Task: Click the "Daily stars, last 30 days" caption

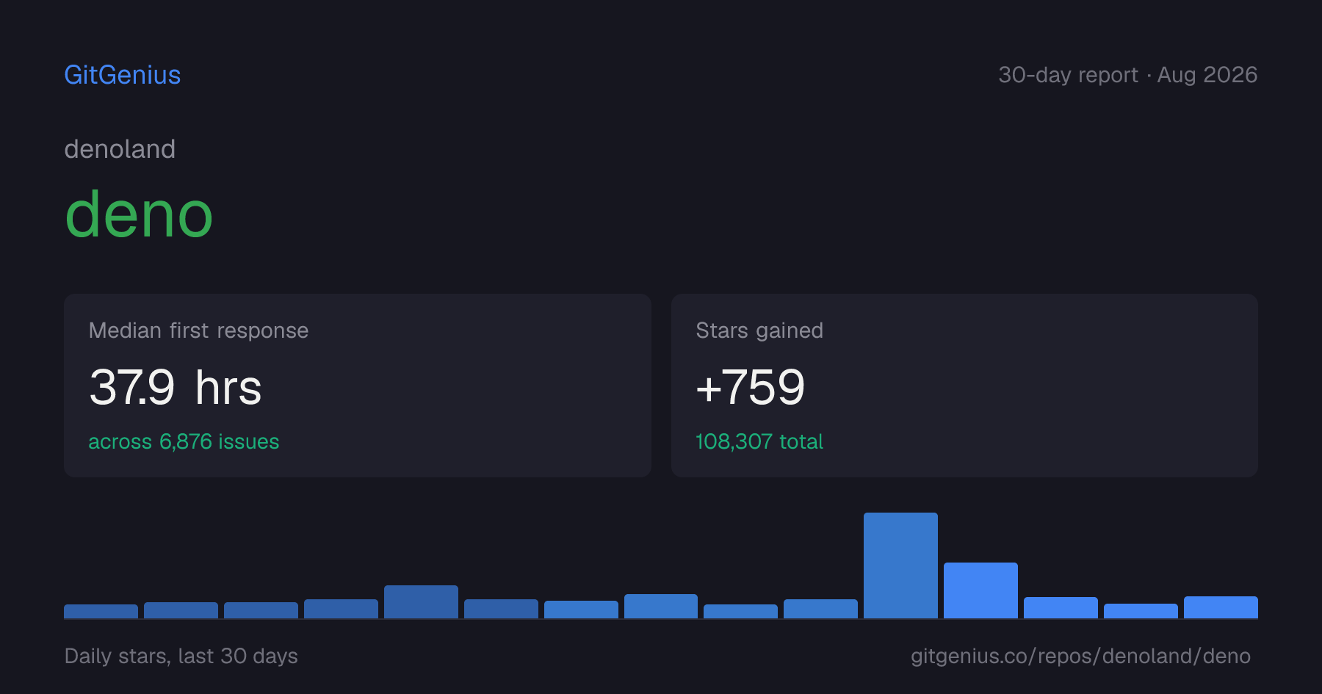Action: (x=181, y=656)
